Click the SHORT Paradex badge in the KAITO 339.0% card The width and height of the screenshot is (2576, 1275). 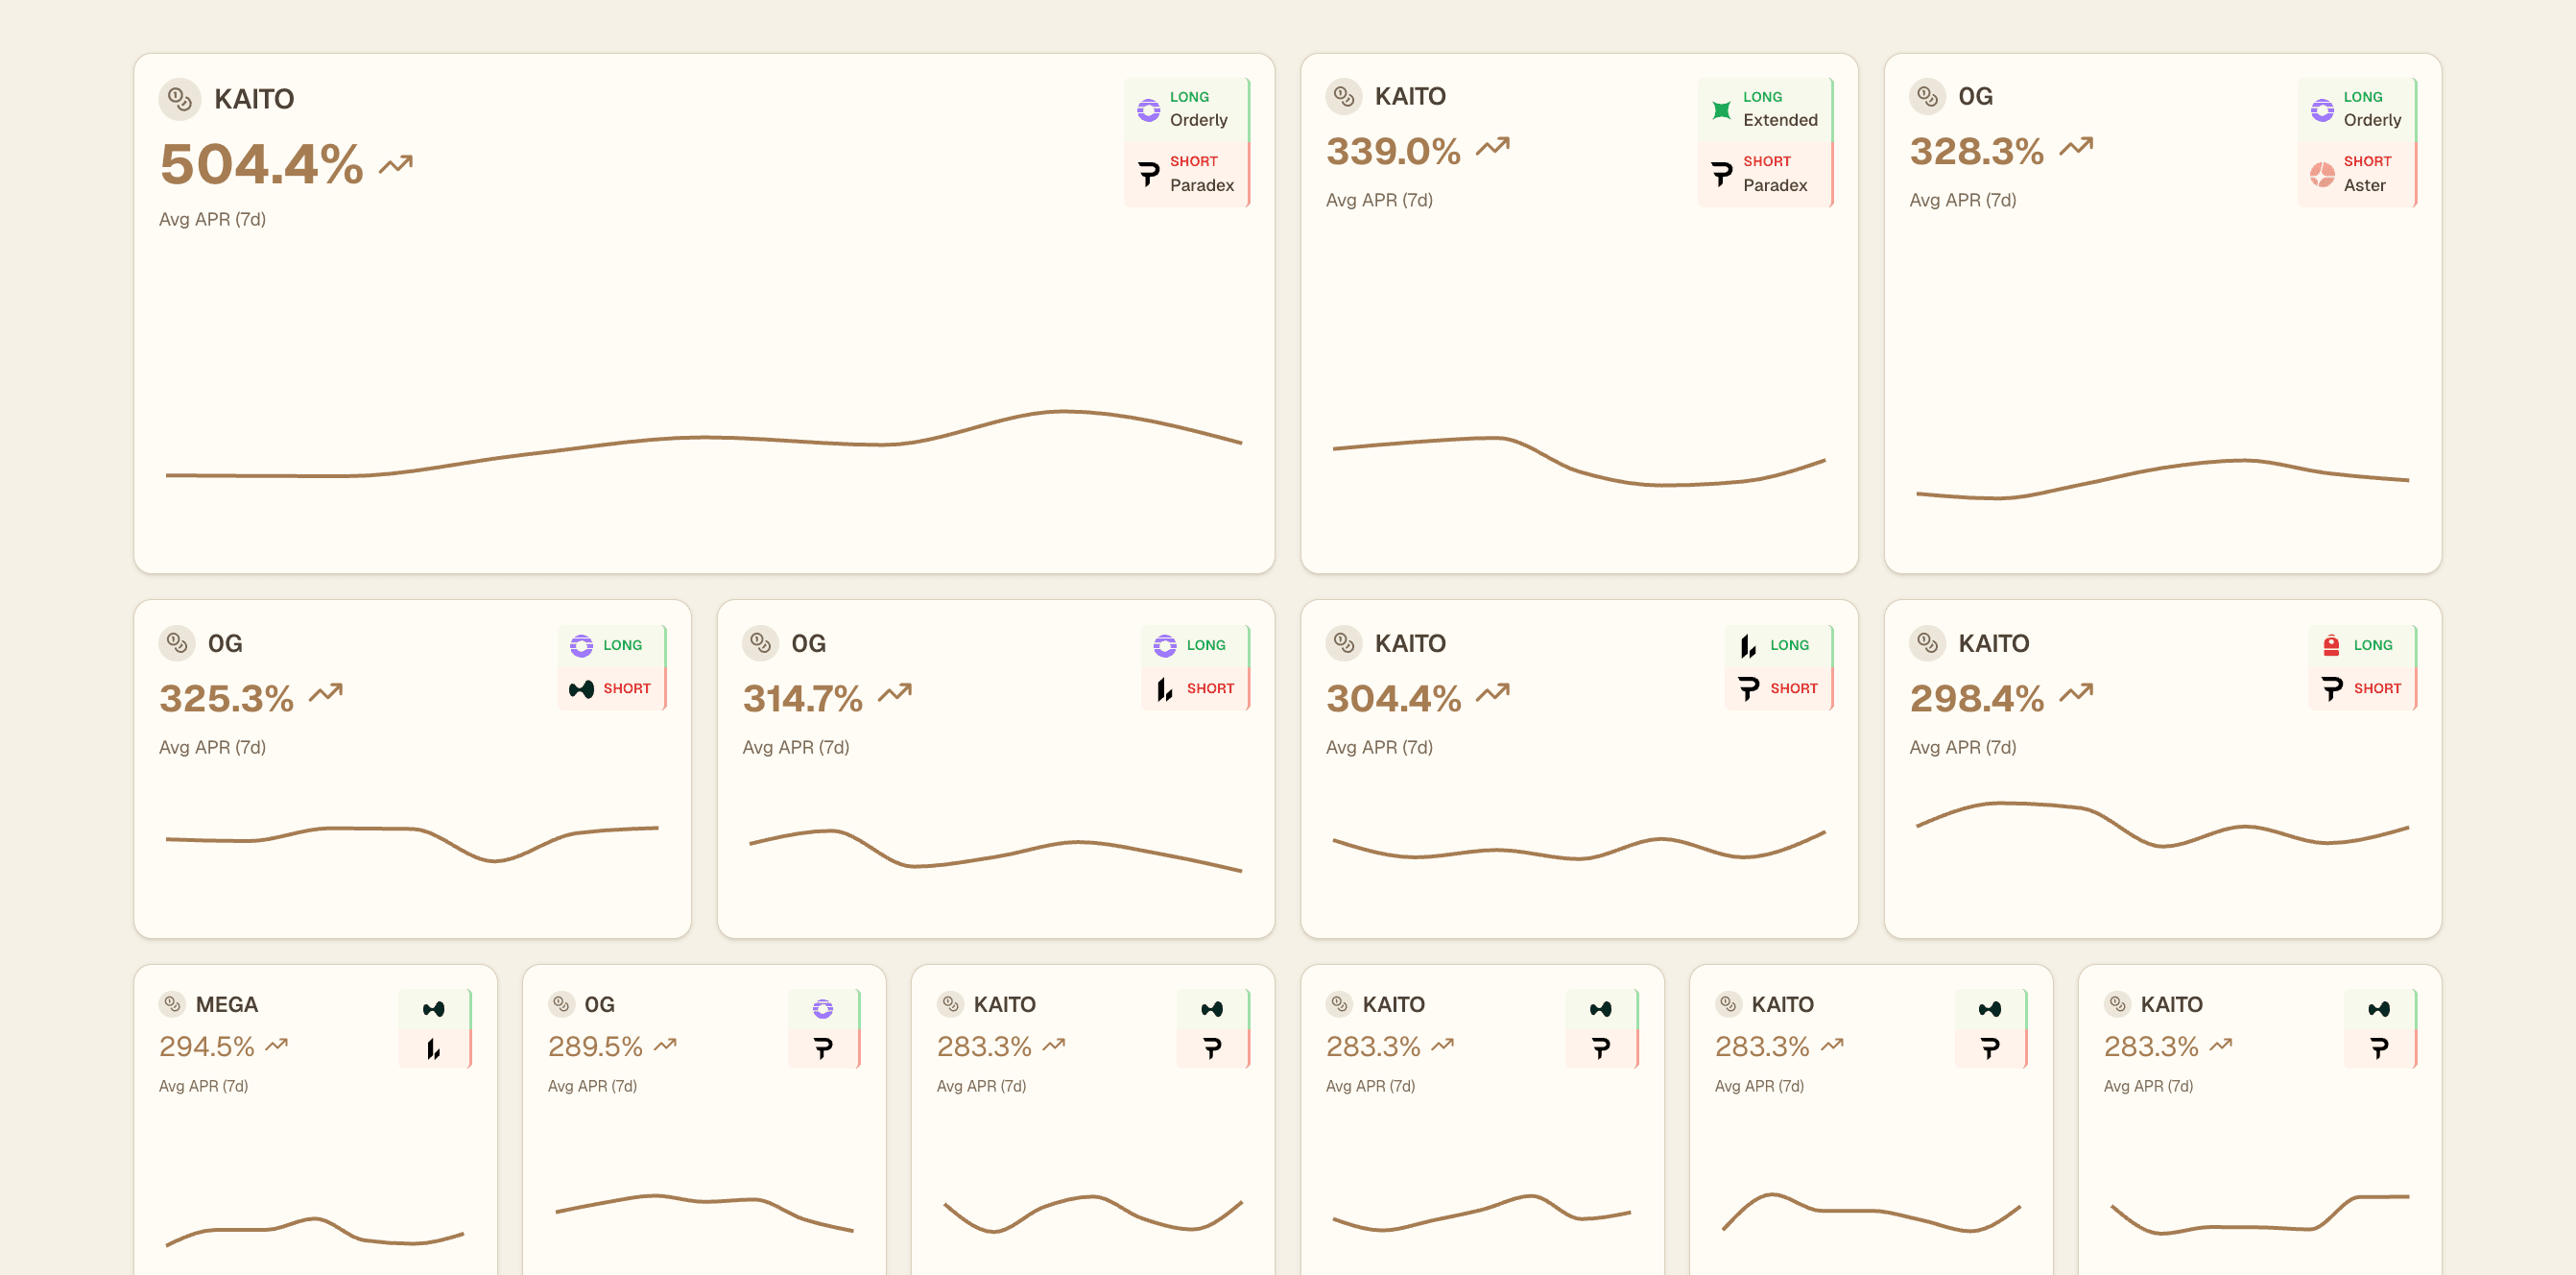1764,174
